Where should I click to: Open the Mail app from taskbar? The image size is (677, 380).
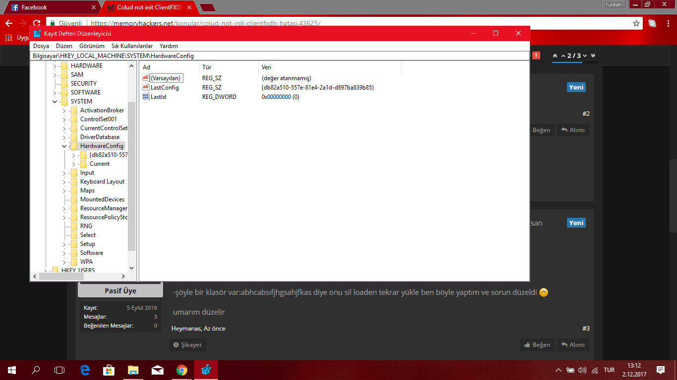(x=158, y=370)
